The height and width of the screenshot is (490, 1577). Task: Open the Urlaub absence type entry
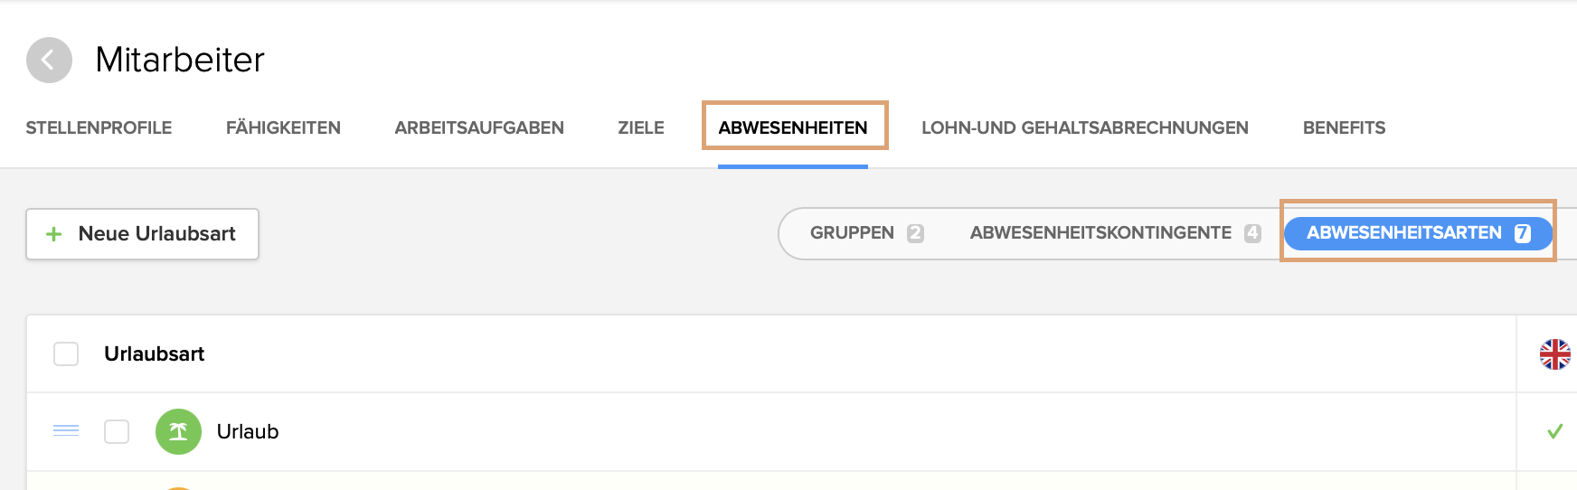click(x=248, y=432)
